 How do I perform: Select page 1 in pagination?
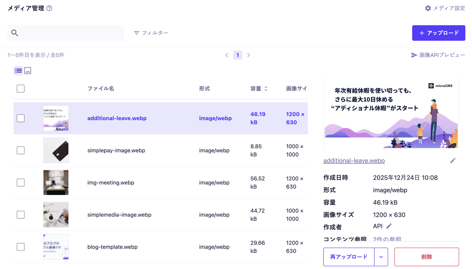(x=238, y=55)
